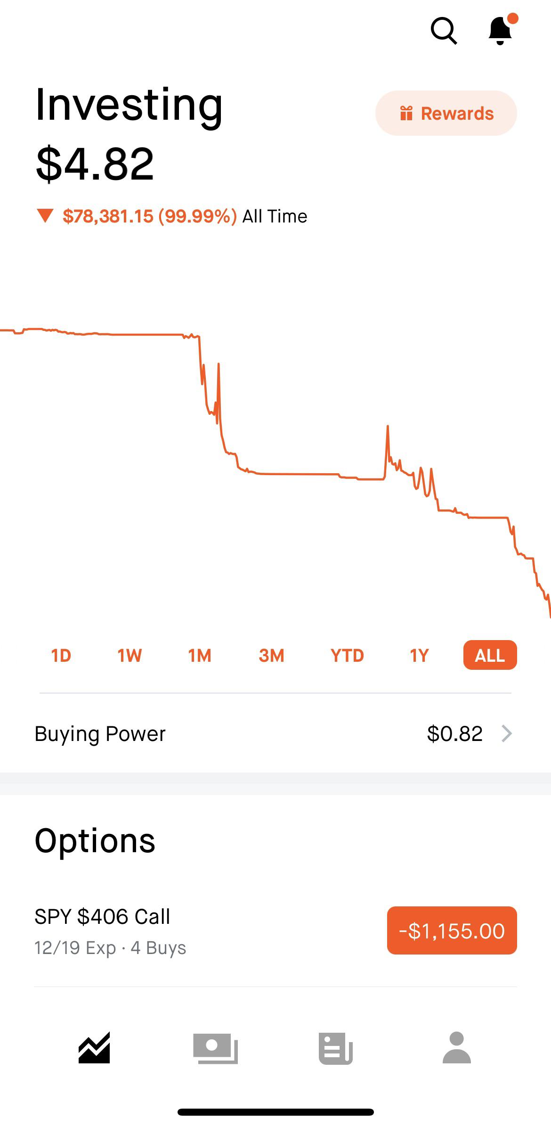Show the 1M chart range
Image resolution: width=551 pixels, height=1127 pixels.
click(200, 655)
